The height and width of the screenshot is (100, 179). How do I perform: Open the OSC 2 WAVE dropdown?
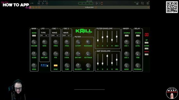(x=67, y=36)
